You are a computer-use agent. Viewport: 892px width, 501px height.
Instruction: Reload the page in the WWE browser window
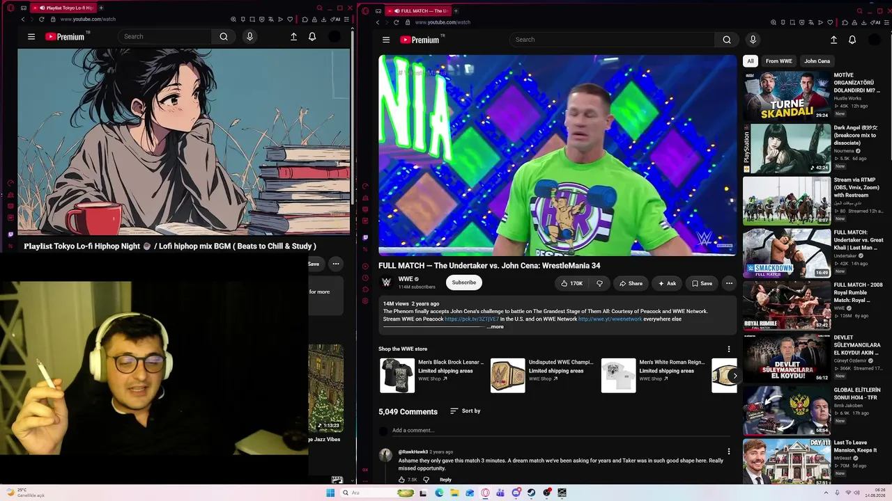pyautogui.click(x=397, y=22)
